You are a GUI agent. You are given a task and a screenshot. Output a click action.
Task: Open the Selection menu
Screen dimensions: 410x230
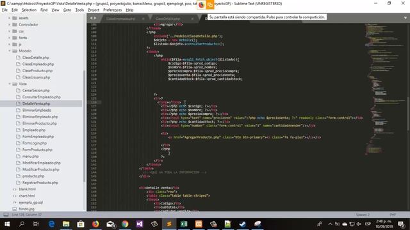point(29,10)
